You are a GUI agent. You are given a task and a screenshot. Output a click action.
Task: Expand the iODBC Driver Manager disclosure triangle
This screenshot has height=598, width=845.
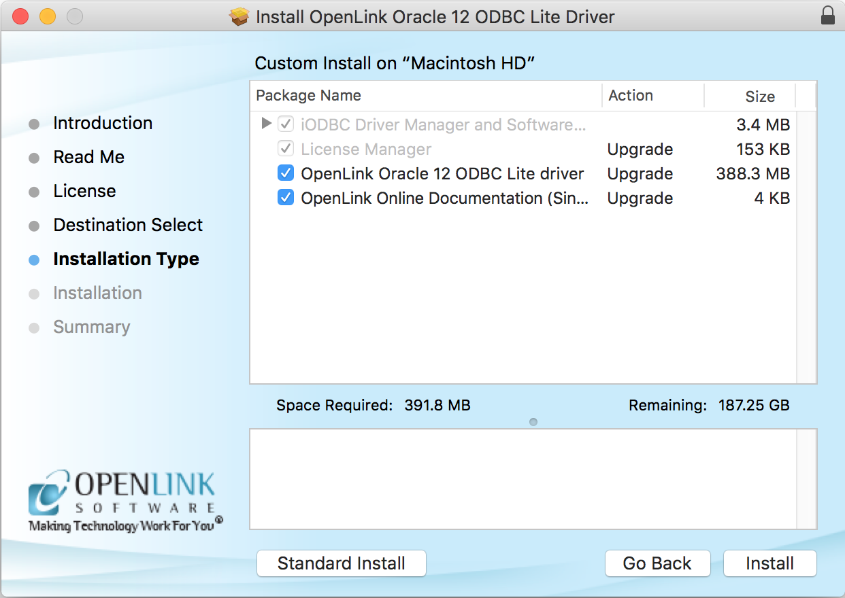point(267,124)
